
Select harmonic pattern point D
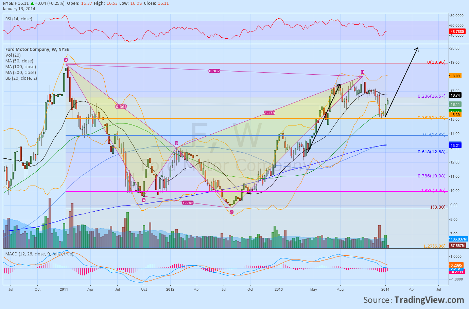[x=363, y=72]
